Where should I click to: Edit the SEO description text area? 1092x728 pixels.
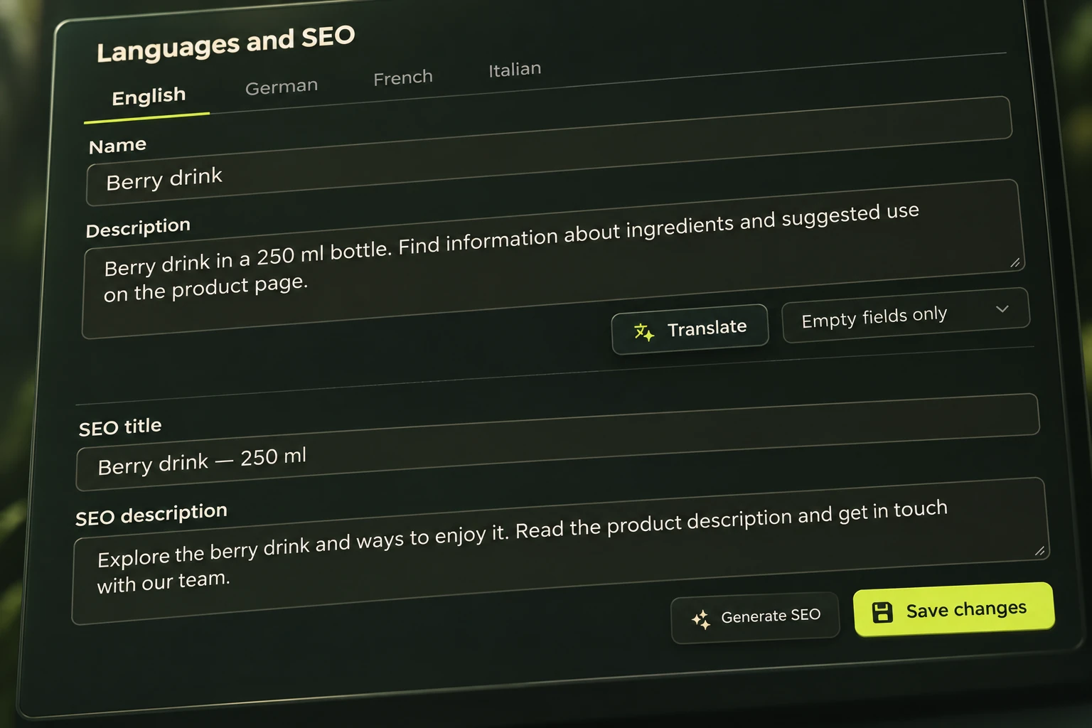pyautogui.click(x=560, y=551)
